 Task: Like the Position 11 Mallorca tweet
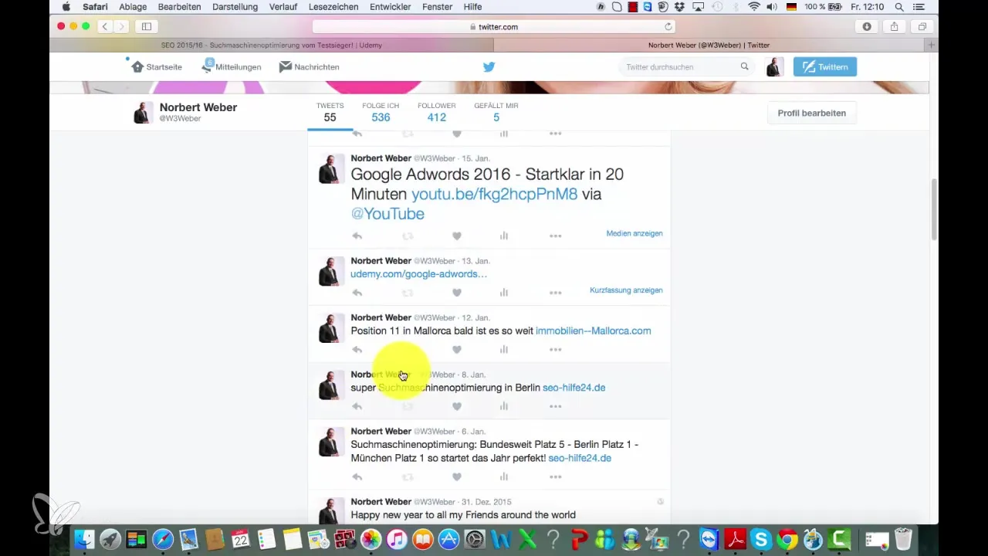click(x=457, y=350)
